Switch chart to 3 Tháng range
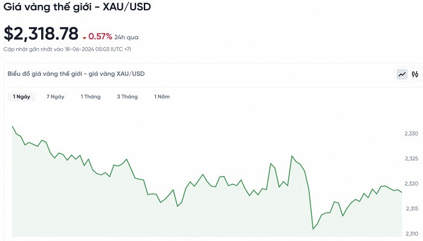 (128, 96)
